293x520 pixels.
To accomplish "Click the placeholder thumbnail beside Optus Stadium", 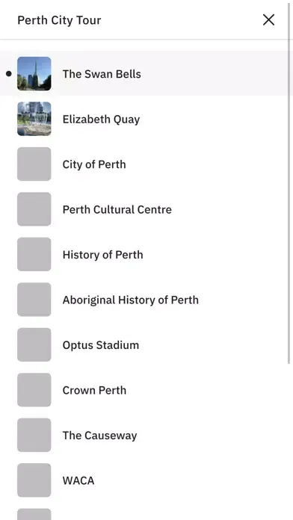I will point(34,345).
